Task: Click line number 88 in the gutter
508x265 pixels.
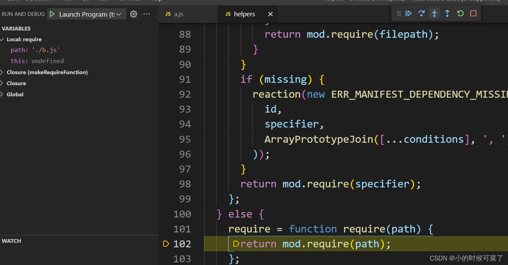Action: click(185, 35)
